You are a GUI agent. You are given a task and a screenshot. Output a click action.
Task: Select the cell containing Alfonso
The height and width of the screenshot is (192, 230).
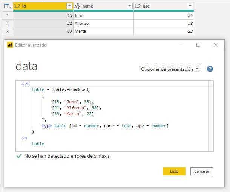coord(103,23)
